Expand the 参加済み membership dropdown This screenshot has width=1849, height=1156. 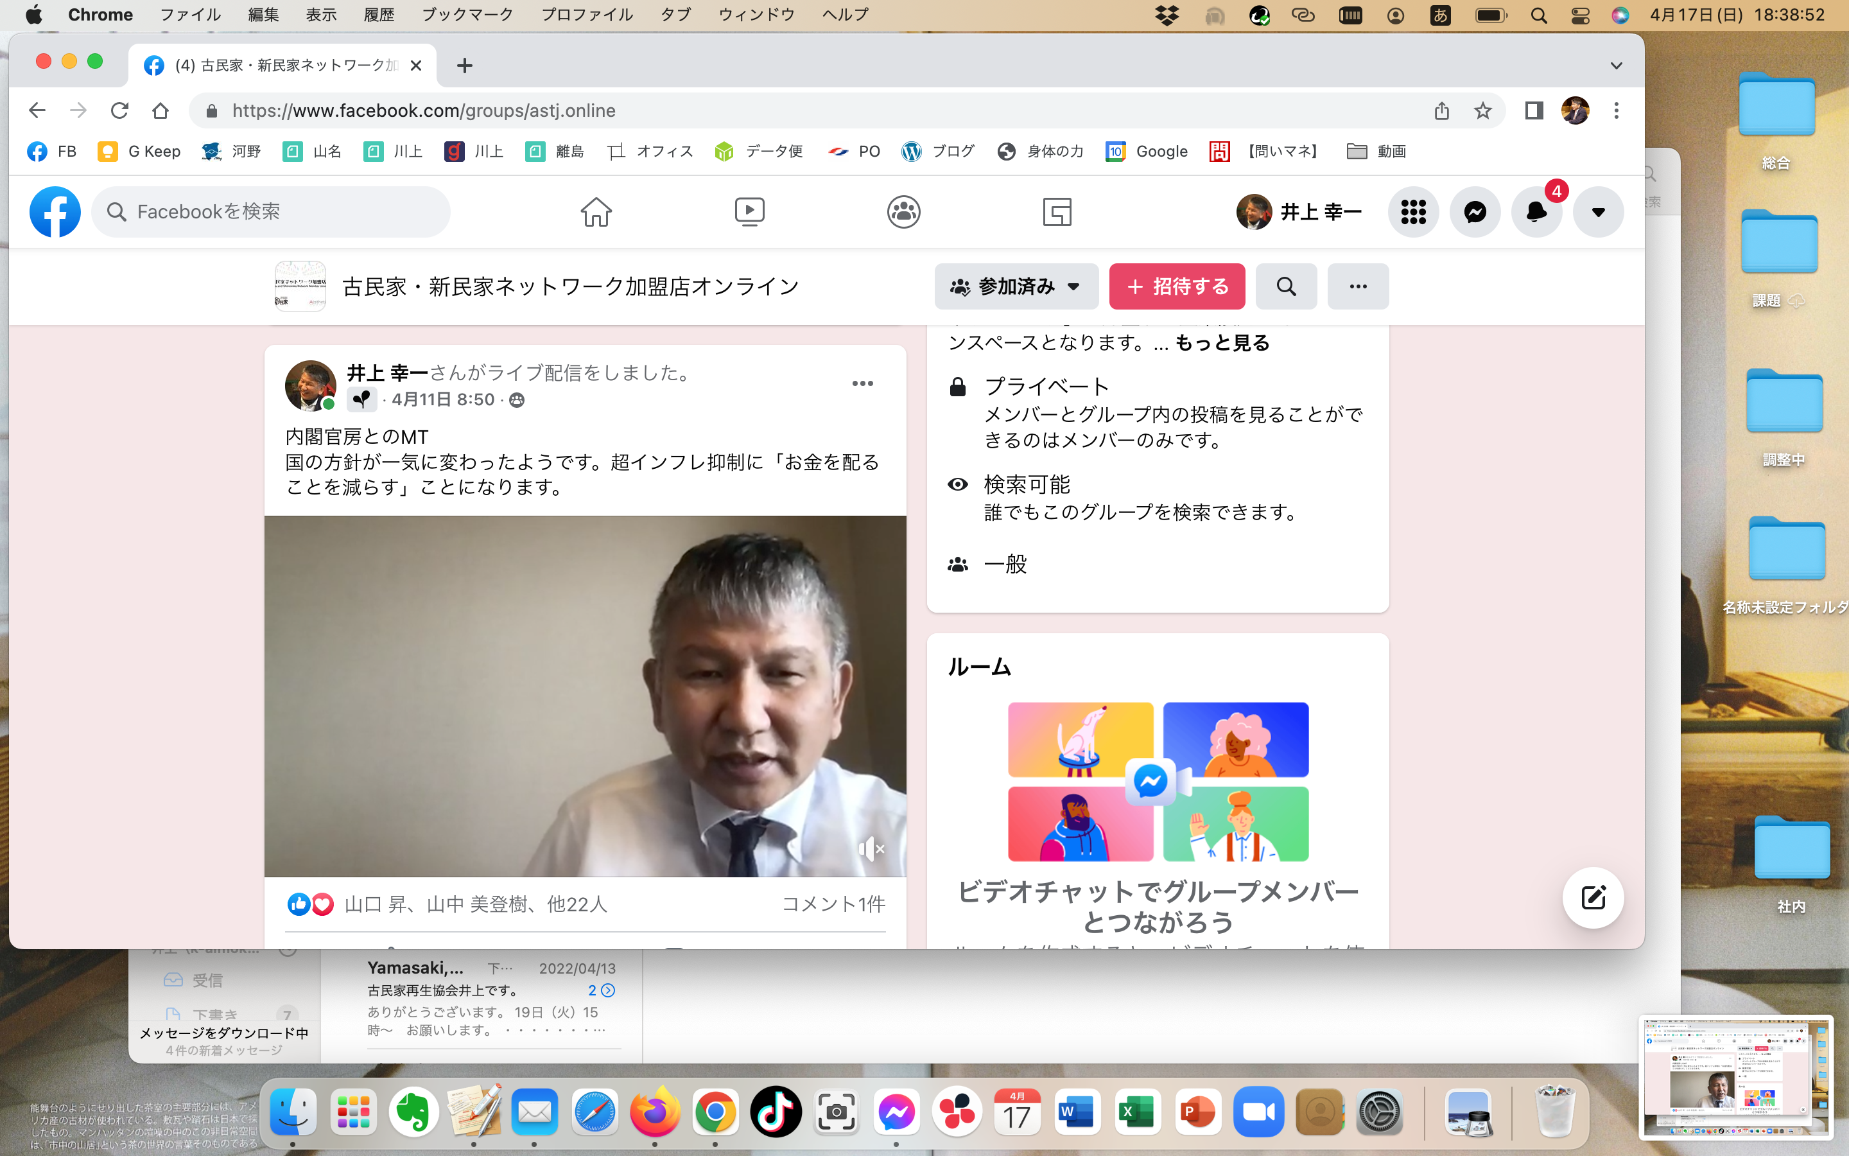[1016, 286]
